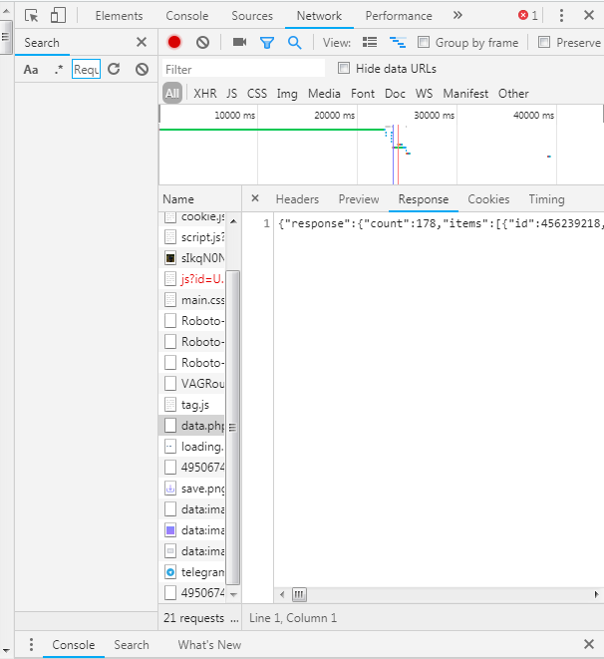Toggle the red record network log button

(x=174, y=42)
